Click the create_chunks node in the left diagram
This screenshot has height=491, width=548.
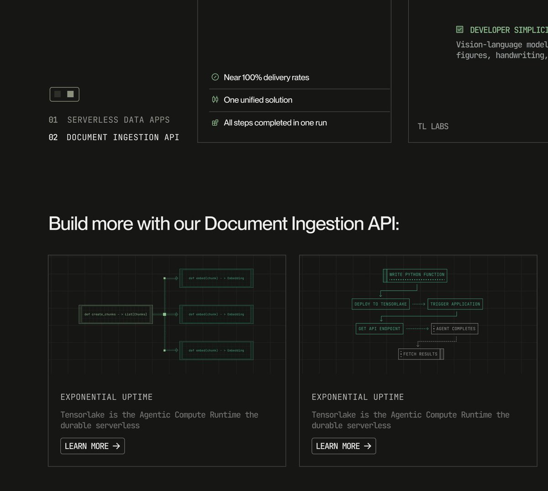click(116, 314)
